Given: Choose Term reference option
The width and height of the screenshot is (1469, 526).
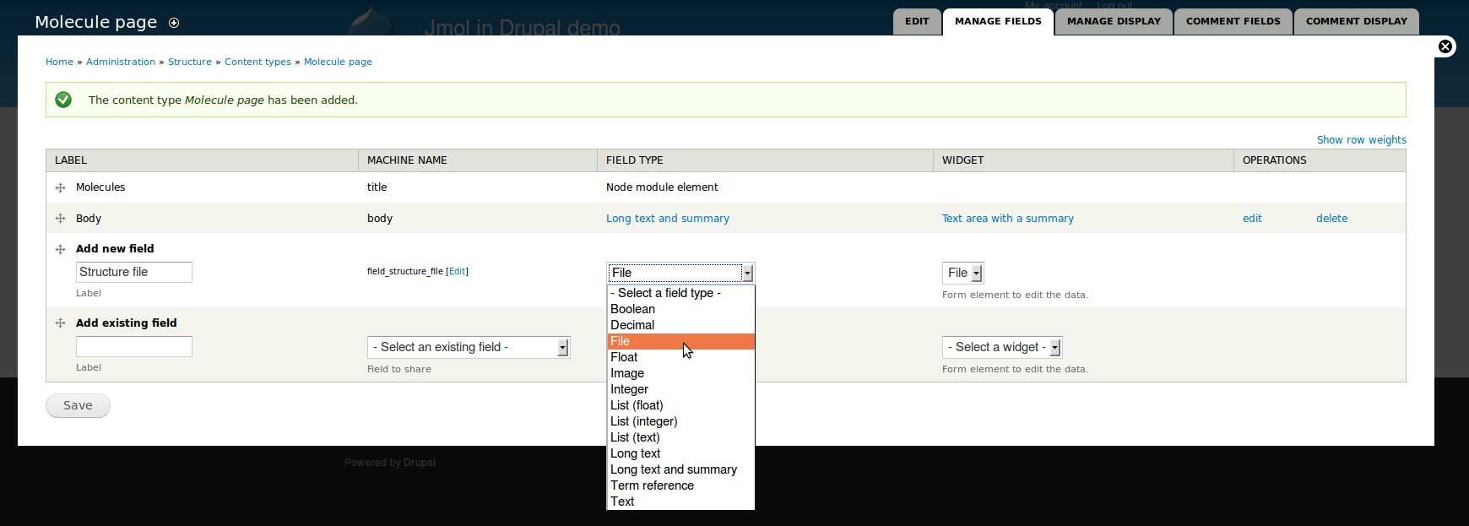Looking at the screenshot, I should [680, 485].
